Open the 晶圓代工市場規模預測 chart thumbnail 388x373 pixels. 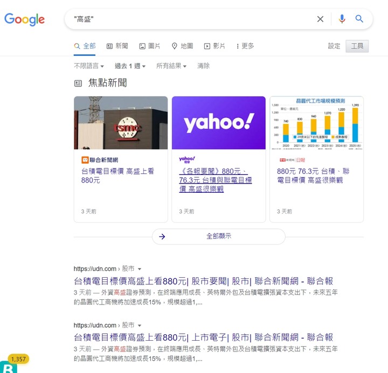316,123
